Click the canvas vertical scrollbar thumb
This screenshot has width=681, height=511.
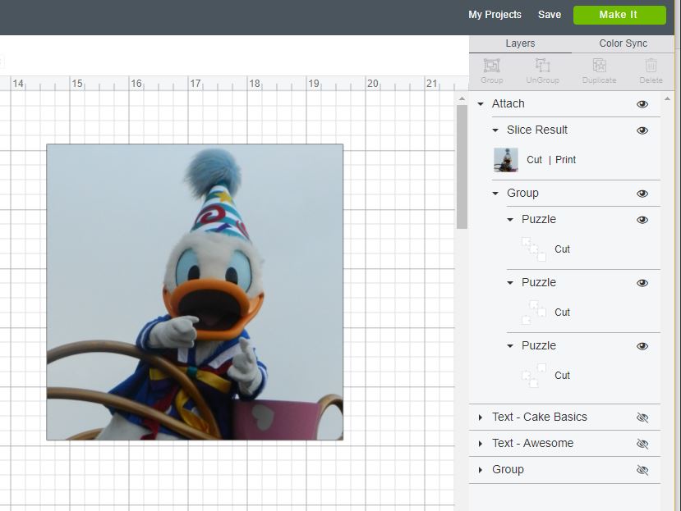(462, 167)
